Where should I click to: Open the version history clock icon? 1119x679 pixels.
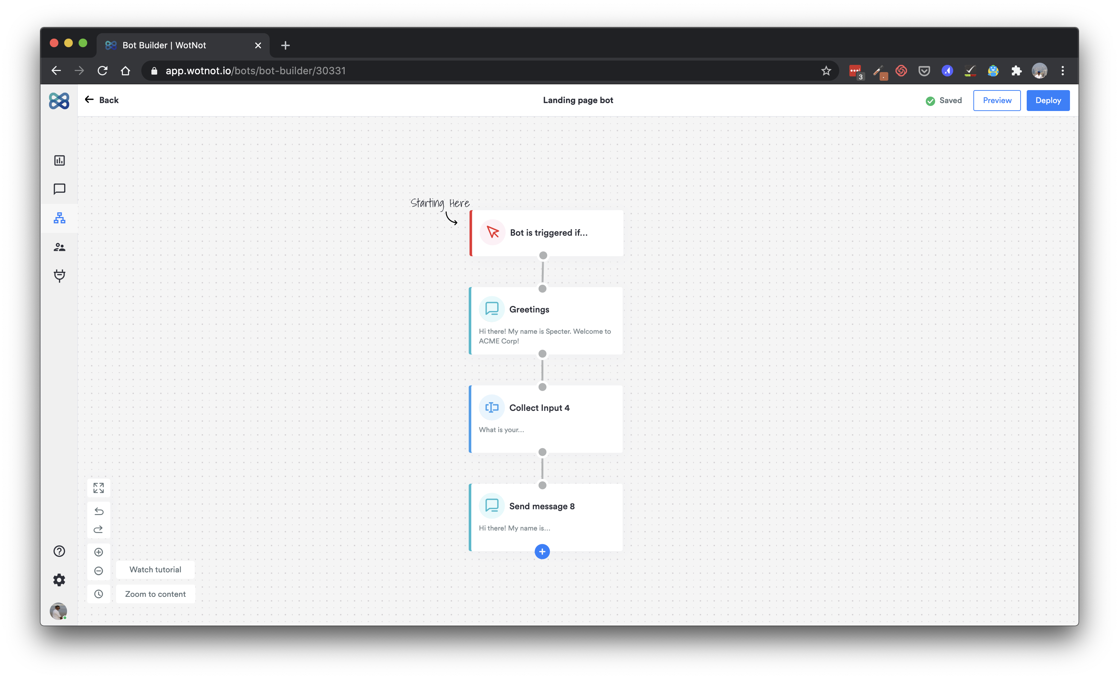(x=98, y=594)
